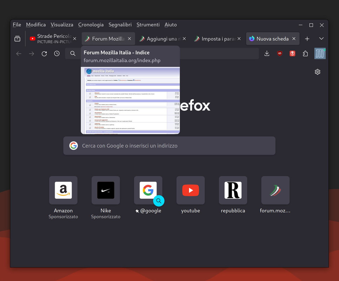Open history clock icon in toolbar
Image resolution: width=339 pixels, height=281 pixels.
tap(57, 54)
